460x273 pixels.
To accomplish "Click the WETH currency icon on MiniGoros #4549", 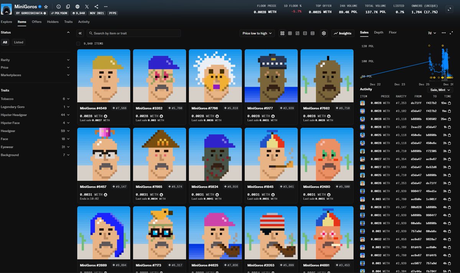I will [x=105, y=115].
